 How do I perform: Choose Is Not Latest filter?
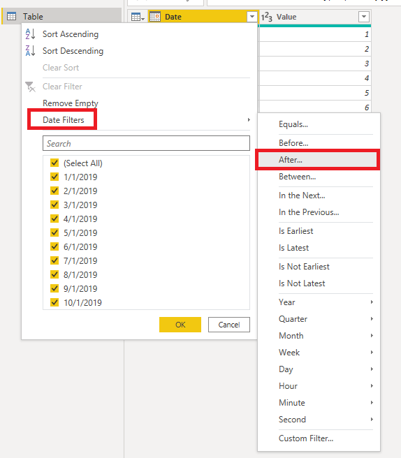(x=302, y=283)
